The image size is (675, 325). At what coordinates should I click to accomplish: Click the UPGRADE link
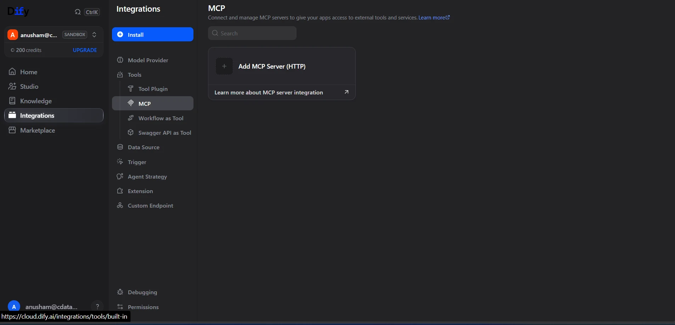click(x=85, y=50)
